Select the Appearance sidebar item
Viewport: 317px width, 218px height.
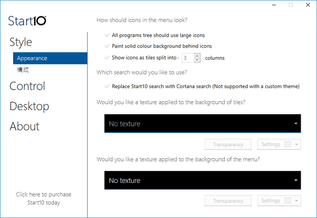(x=50, y=58)
